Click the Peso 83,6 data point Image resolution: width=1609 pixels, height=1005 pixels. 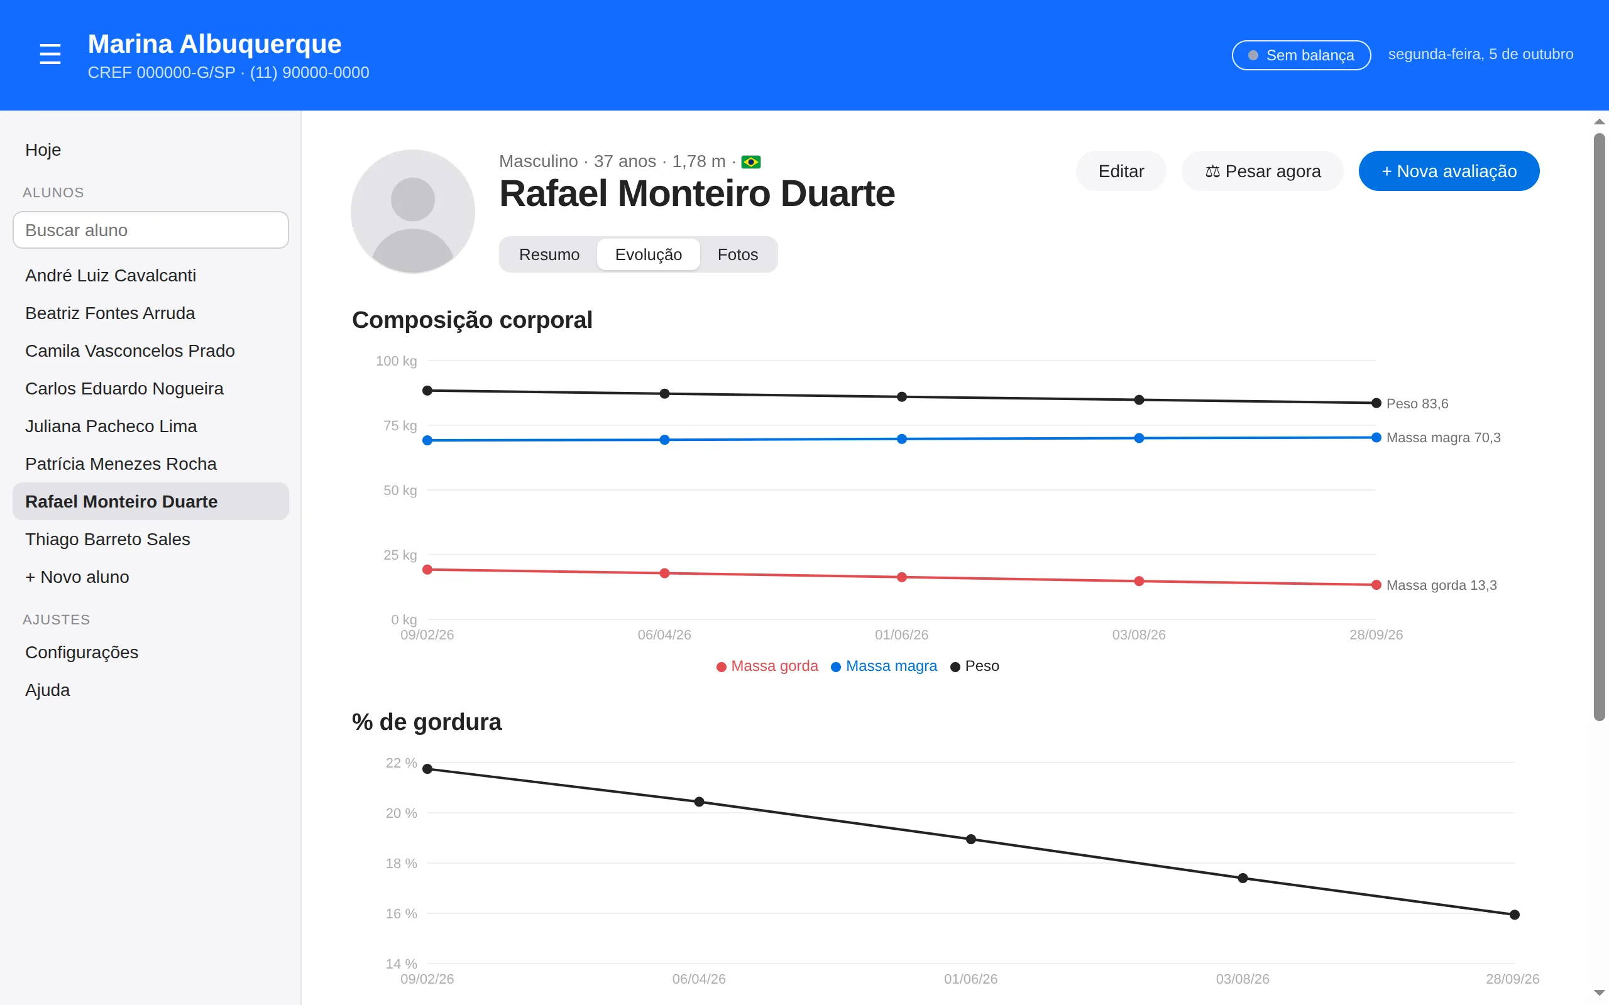1376,403
